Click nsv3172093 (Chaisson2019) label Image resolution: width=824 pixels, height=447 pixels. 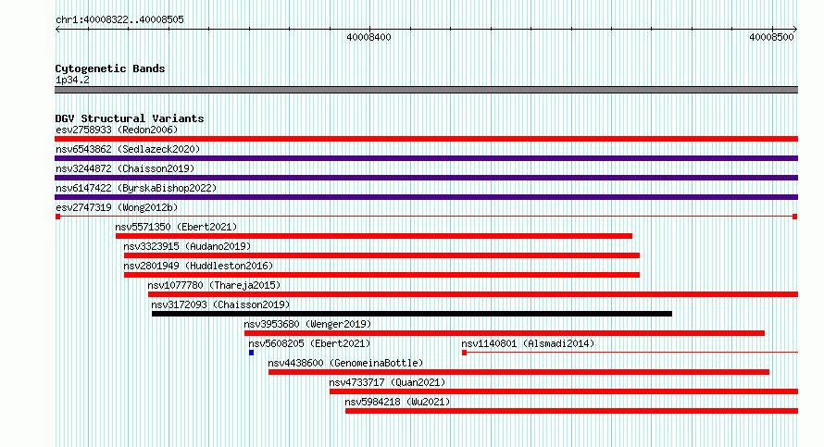click(220, 304)
